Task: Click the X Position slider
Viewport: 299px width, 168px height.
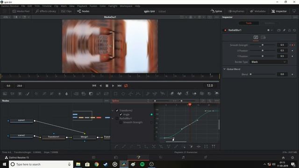Action: (x=263, y=50)
